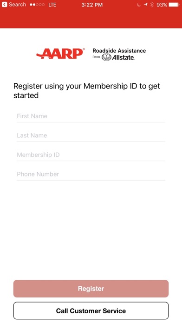Tap the AARP logo
This screenshot has width=182, height=324.
click(60, 54)
